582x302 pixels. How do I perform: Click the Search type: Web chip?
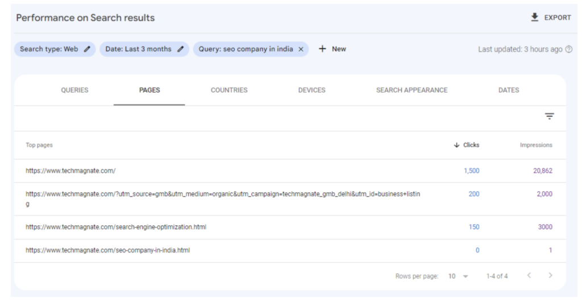point(55,49)
